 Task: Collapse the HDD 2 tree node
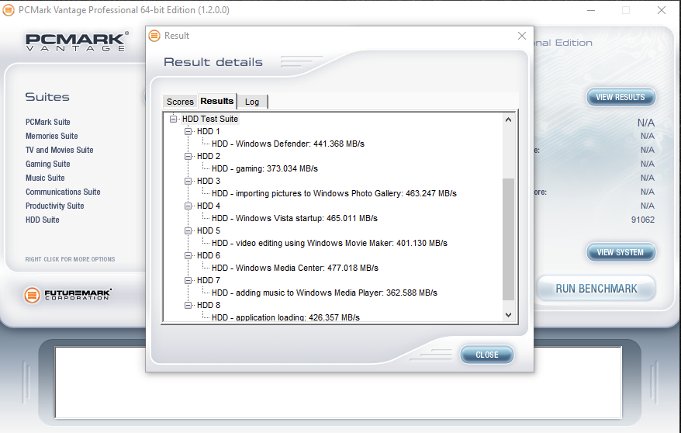tap(188, 156)
